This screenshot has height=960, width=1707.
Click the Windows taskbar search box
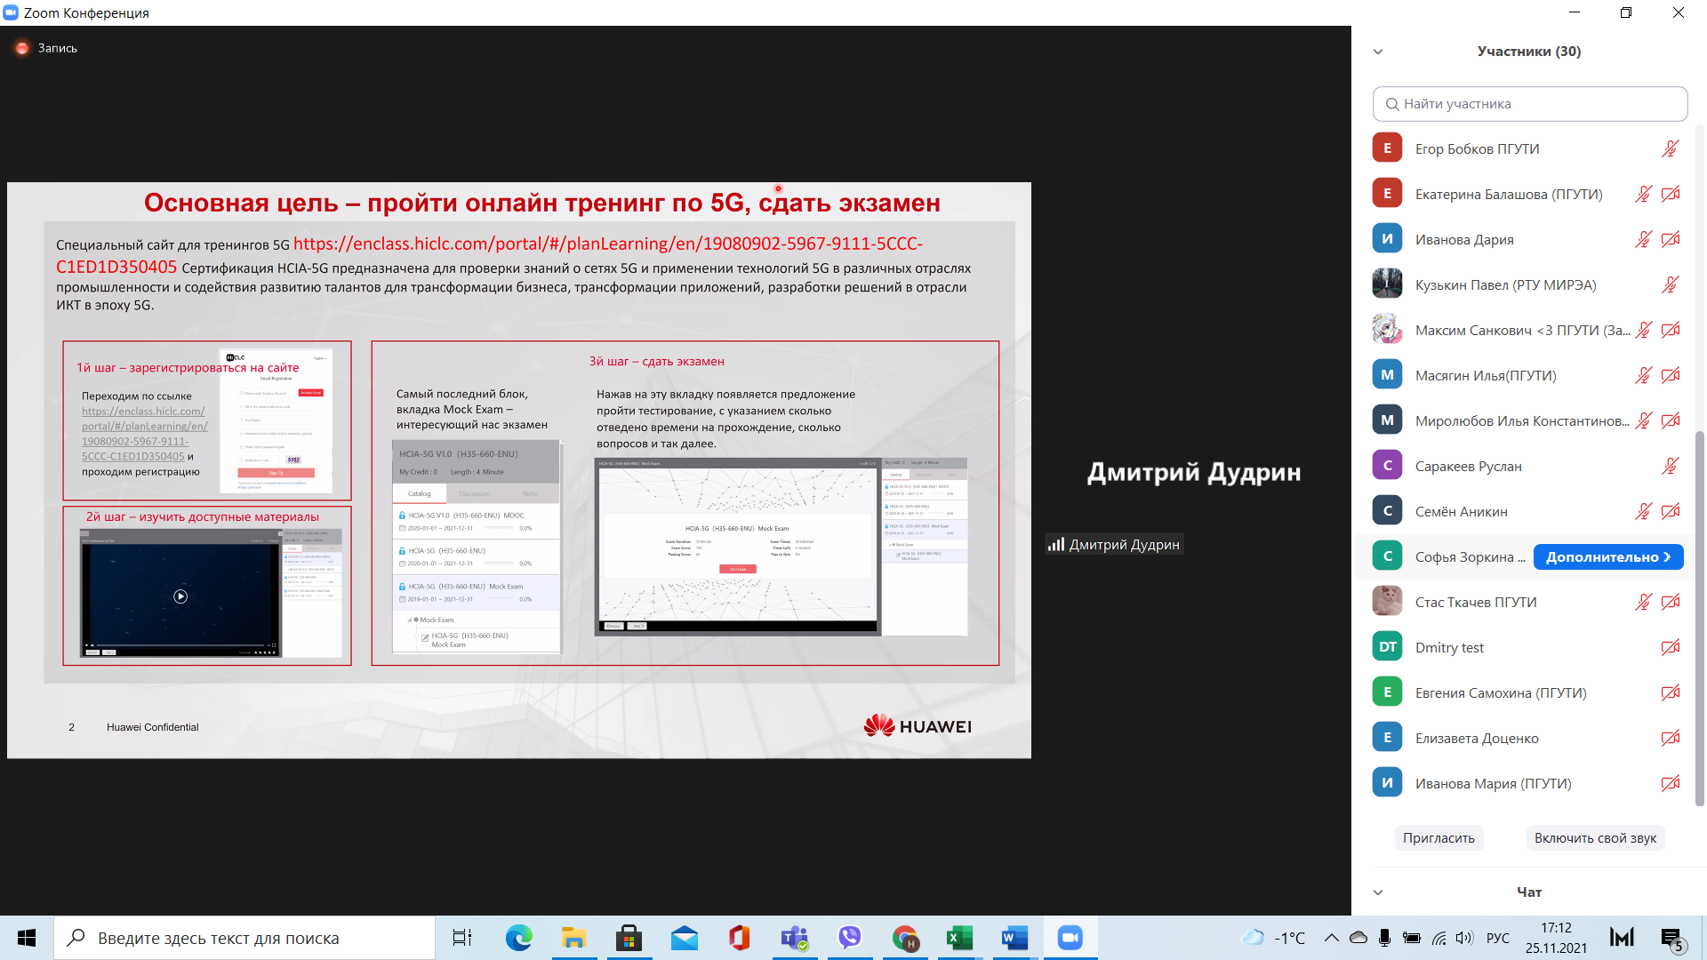click(x=244, y=938)
